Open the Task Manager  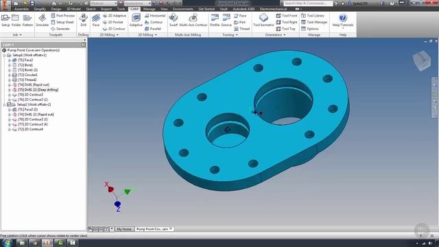pos(314,22)
